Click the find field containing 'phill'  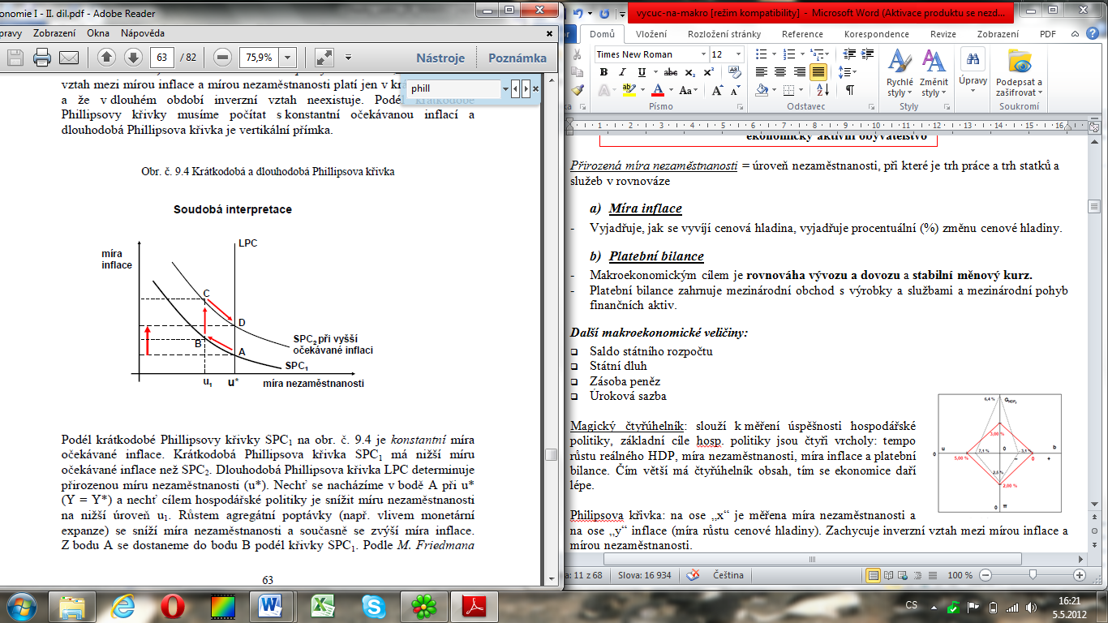point(454,88)
